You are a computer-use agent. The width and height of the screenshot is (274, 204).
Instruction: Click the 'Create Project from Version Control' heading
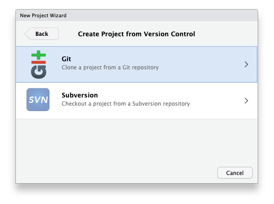pos(136,34)
